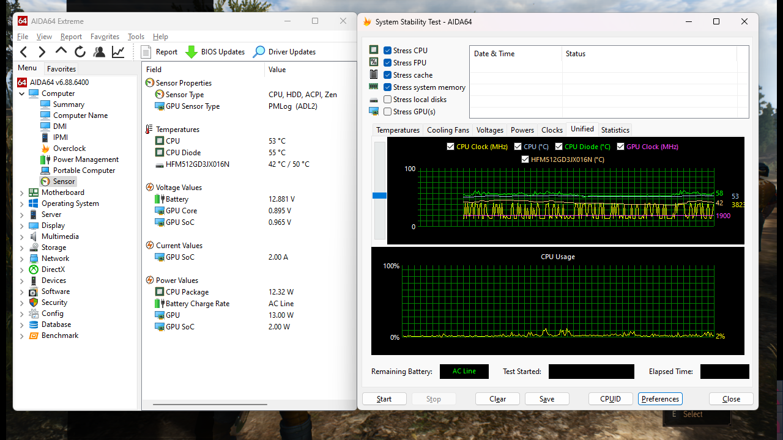The image size is (783, 440).
Task: Click the CPUID button
Action: pyautogui.click(x=610, y=399)
